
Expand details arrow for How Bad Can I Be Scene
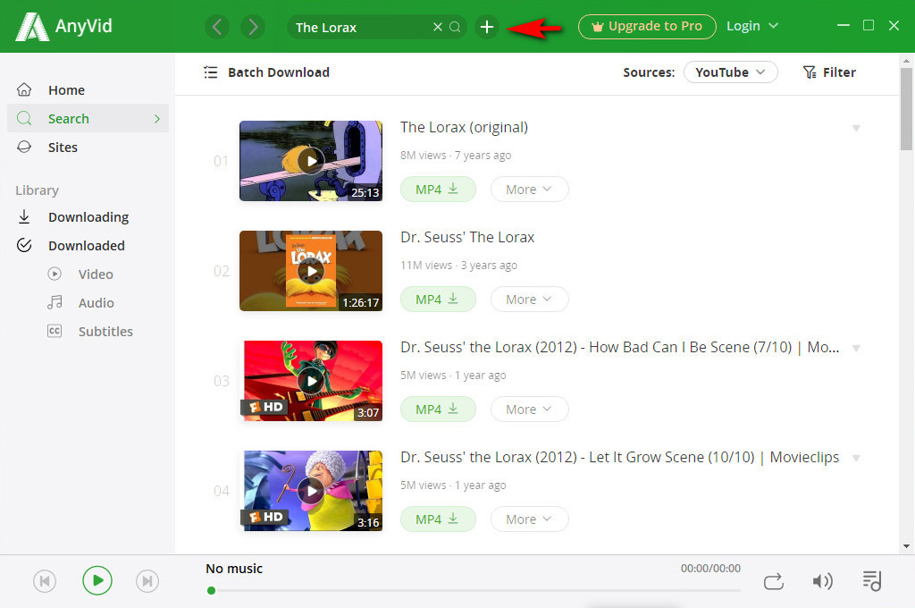[856, 348]
